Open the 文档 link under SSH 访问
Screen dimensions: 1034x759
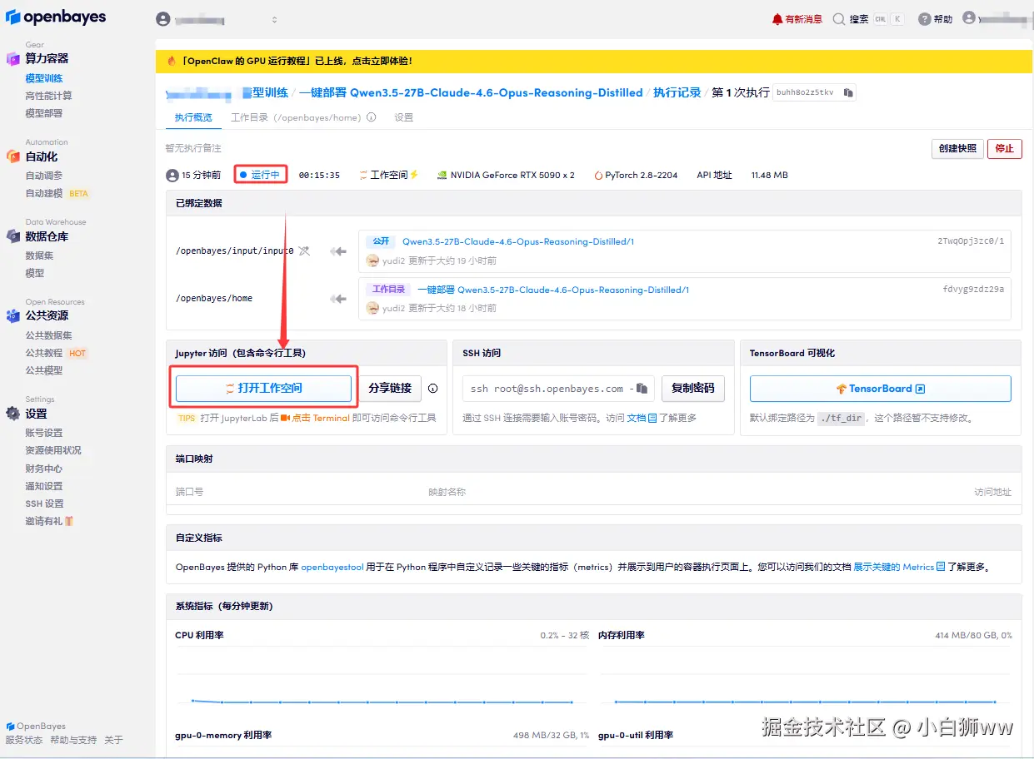coord(642,418)
